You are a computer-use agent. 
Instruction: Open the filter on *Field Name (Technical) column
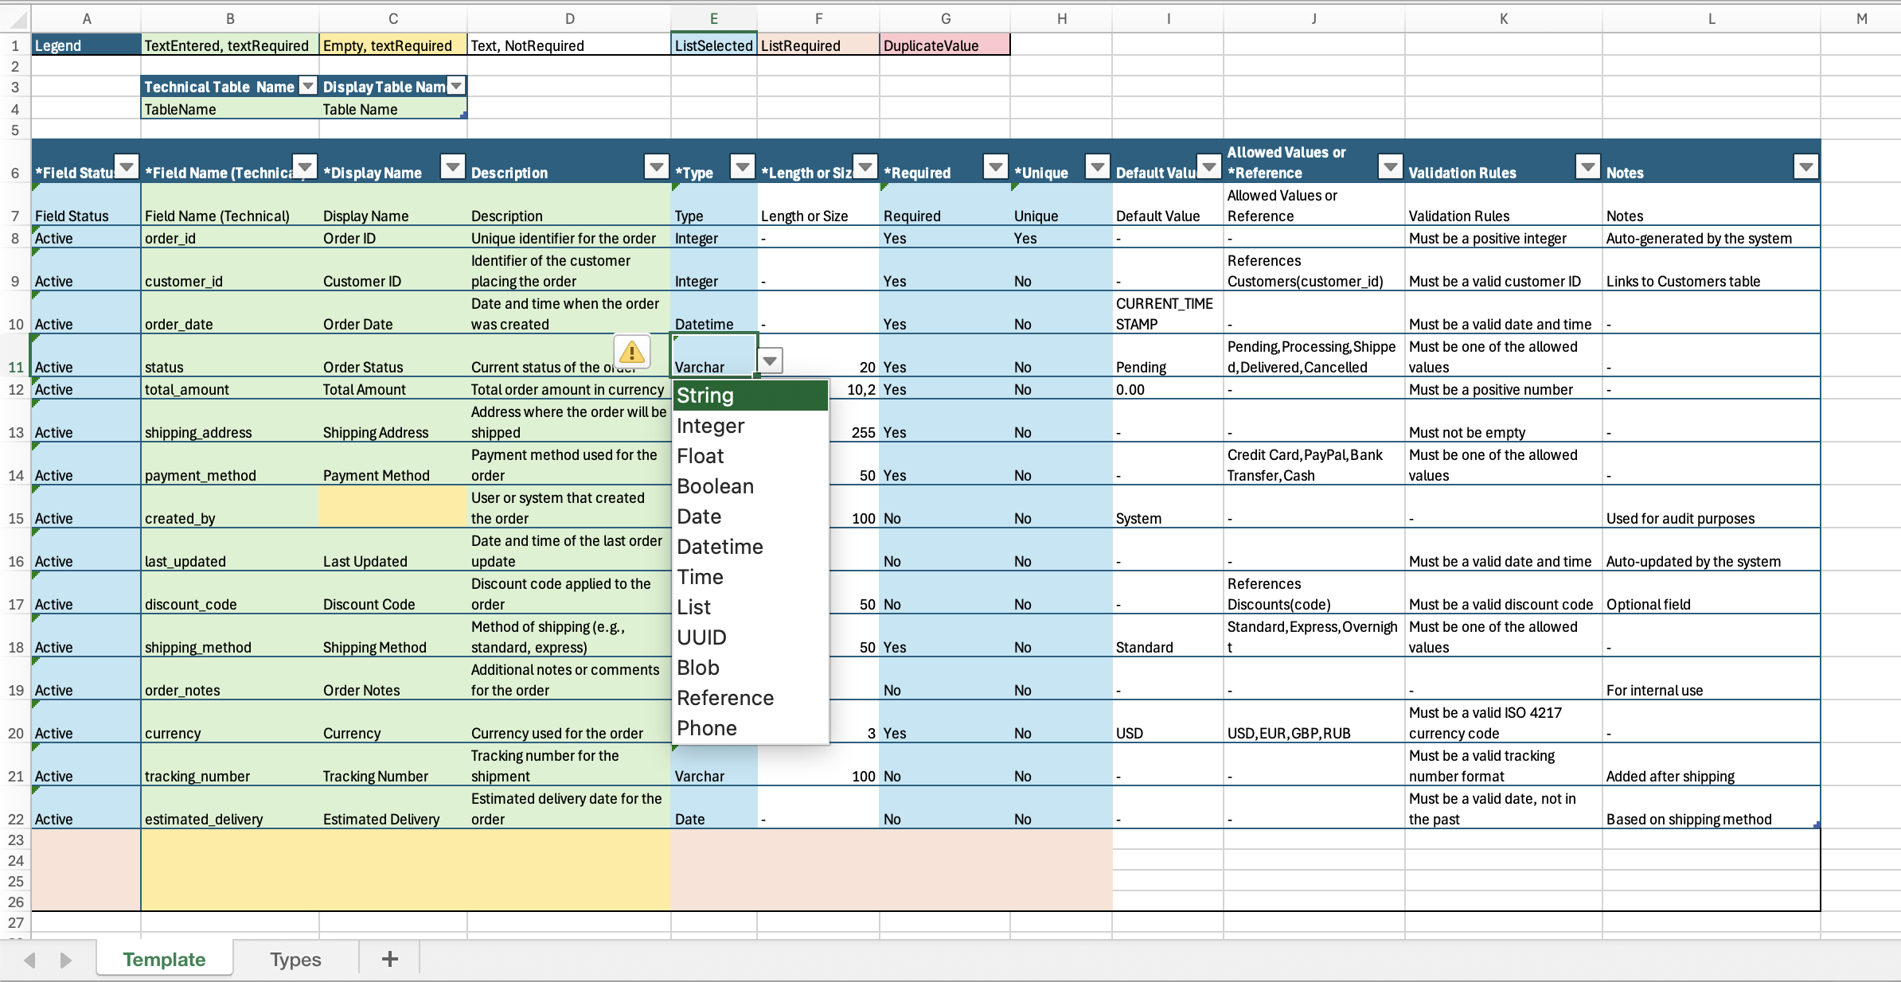(306, 167)
